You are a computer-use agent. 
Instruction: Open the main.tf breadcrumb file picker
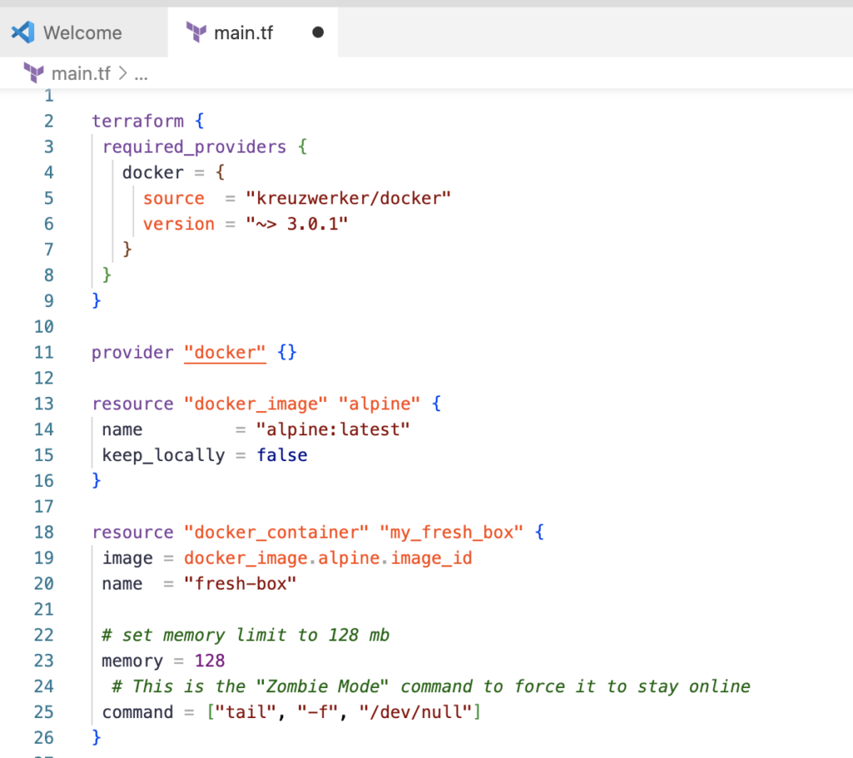pyautogui.click(x=81, y=73)
